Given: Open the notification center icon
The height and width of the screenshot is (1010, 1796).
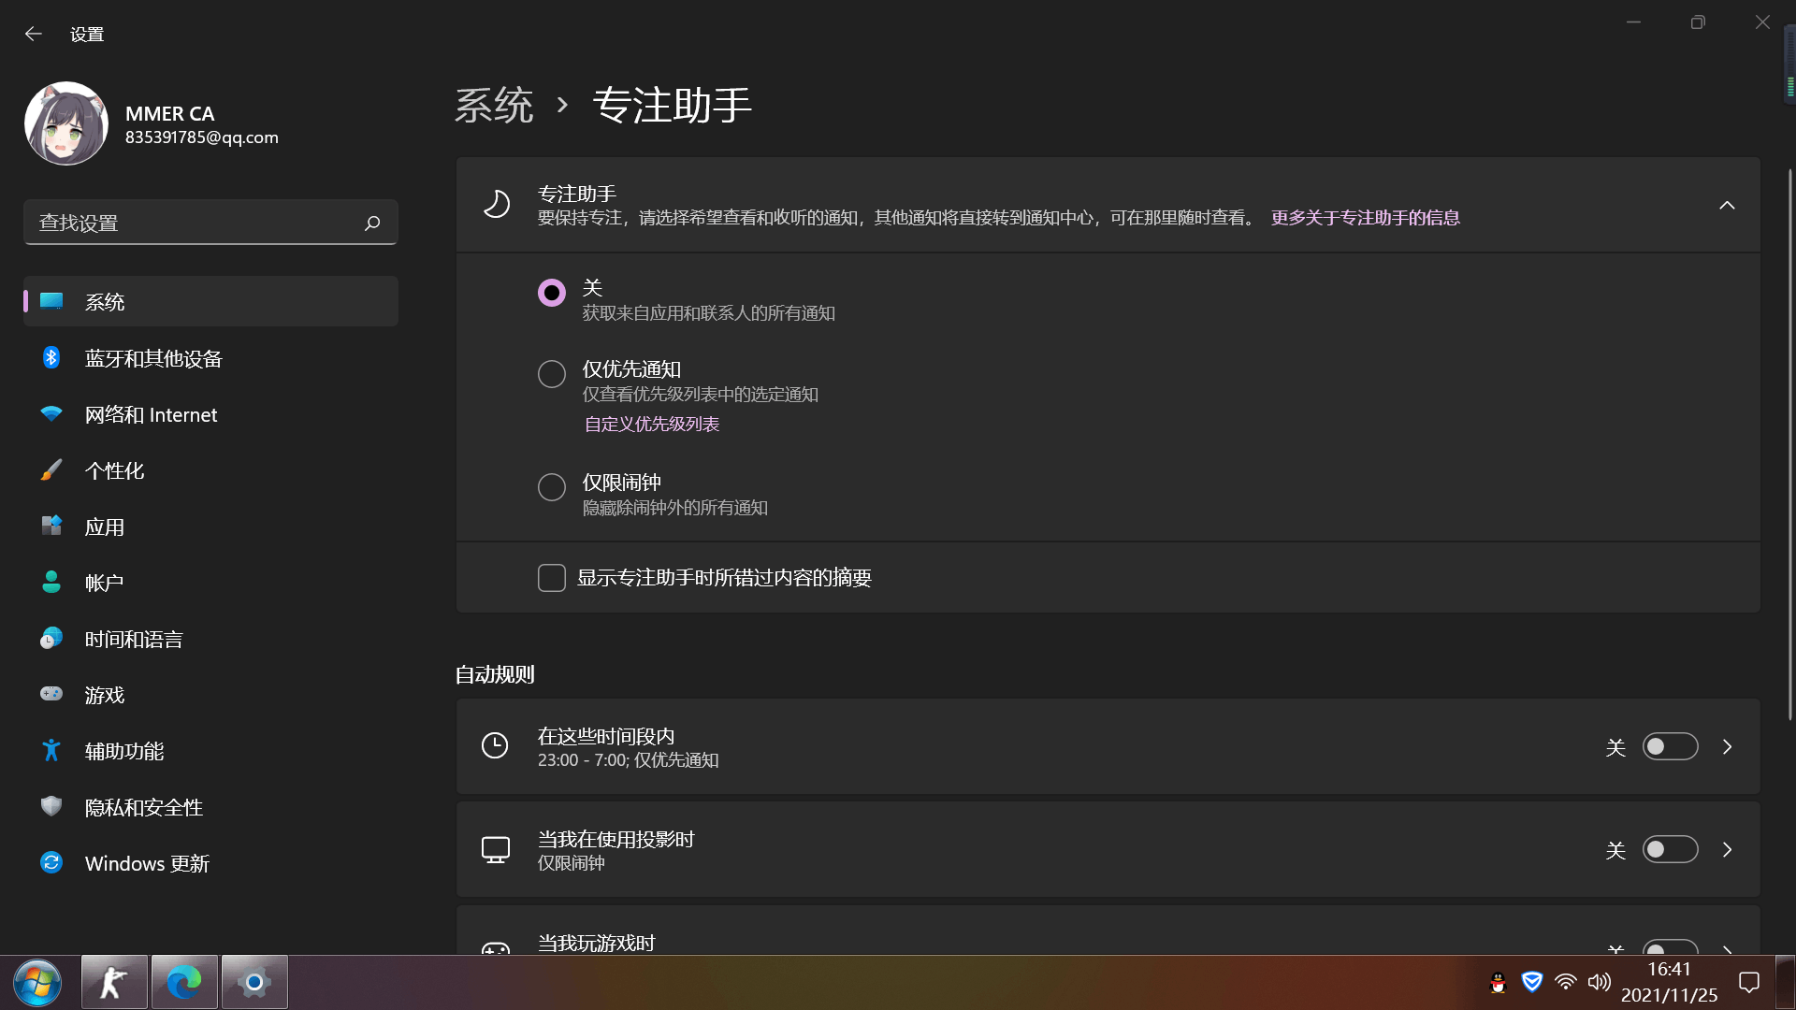Looking at the screenshot, I should (1748, 982).
